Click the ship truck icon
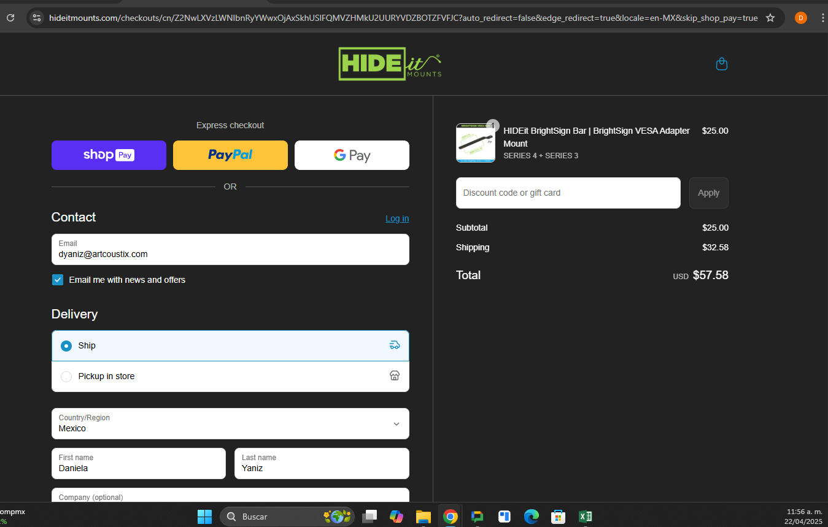Viewport: 828px width, 527px height. pos(395,345)
